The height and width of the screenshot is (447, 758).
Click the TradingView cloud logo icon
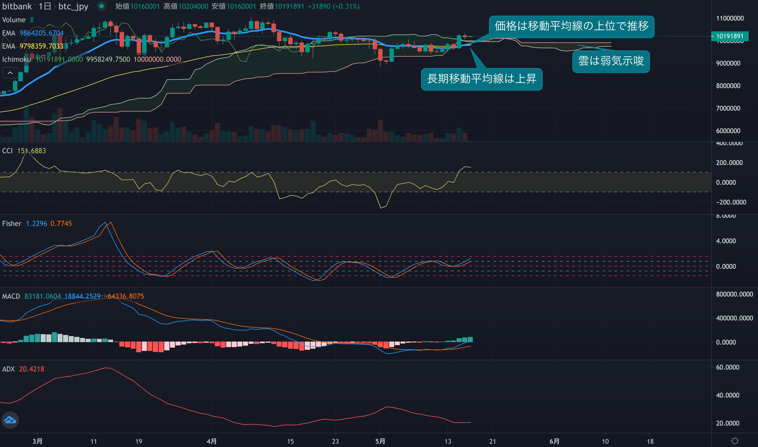point(10,420)
